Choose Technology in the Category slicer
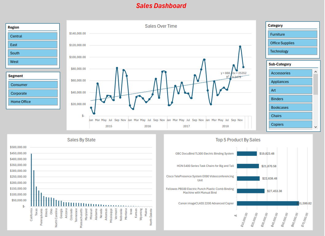The image size is (325, 236). point(293,51)
